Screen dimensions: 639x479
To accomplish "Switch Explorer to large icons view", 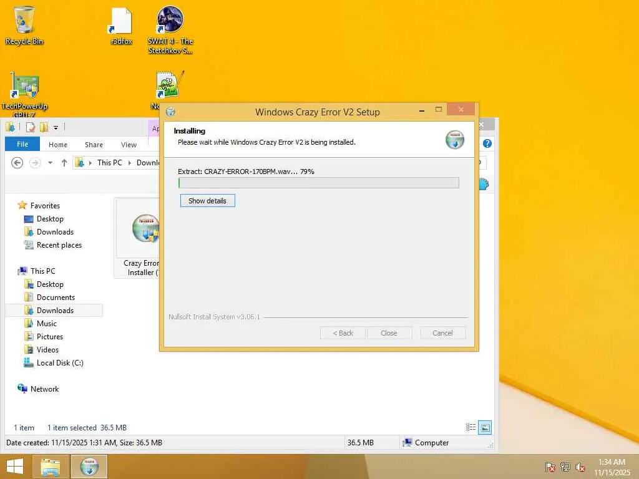I will point(485,427).
